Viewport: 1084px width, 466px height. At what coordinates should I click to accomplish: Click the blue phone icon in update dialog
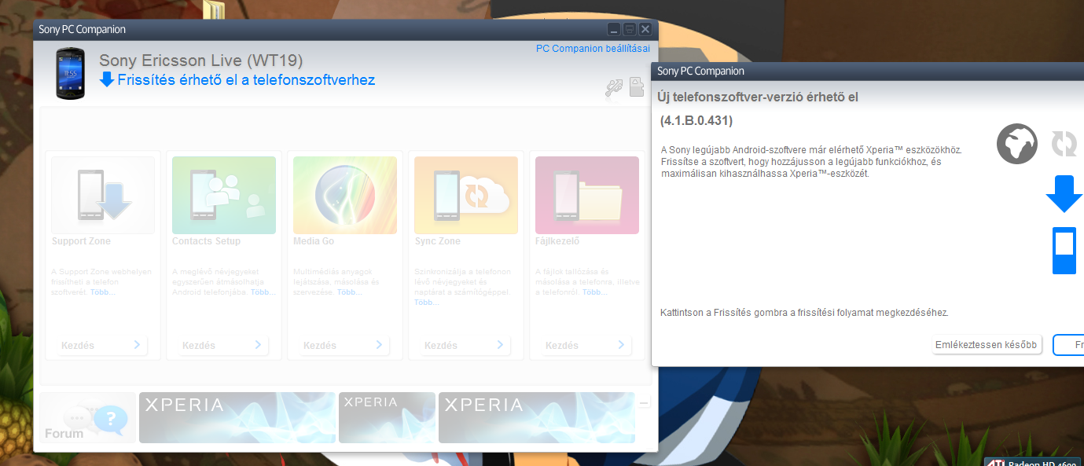click(x=1064, y=251)
